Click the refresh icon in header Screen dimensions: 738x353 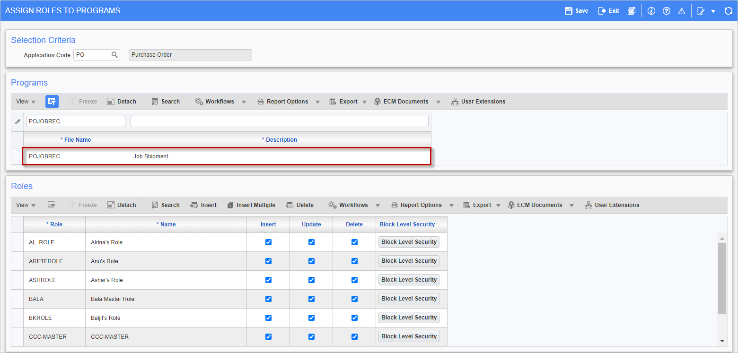click(729, 10)
